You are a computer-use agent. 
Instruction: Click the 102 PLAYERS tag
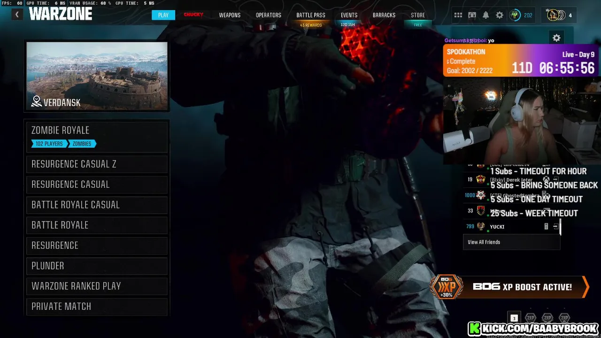pos(49,144)
